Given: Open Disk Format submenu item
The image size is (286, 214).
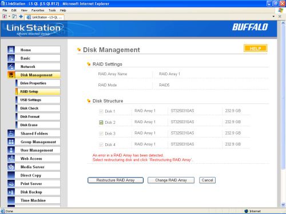Looking at the screenshot, I should (38, 116).
